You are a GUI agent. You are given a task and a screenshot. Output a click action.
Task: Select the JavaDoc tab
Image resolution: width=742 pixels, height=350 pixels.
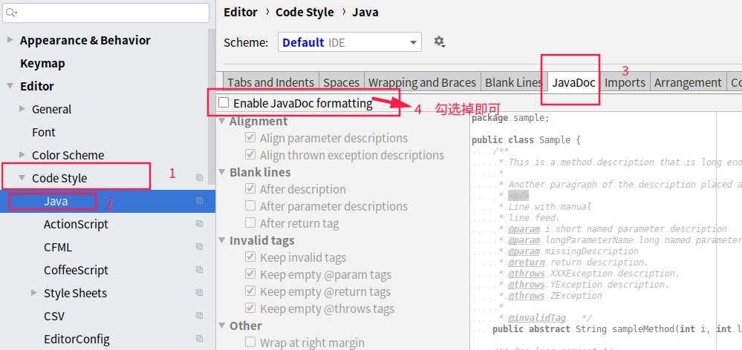coord(573,82)
